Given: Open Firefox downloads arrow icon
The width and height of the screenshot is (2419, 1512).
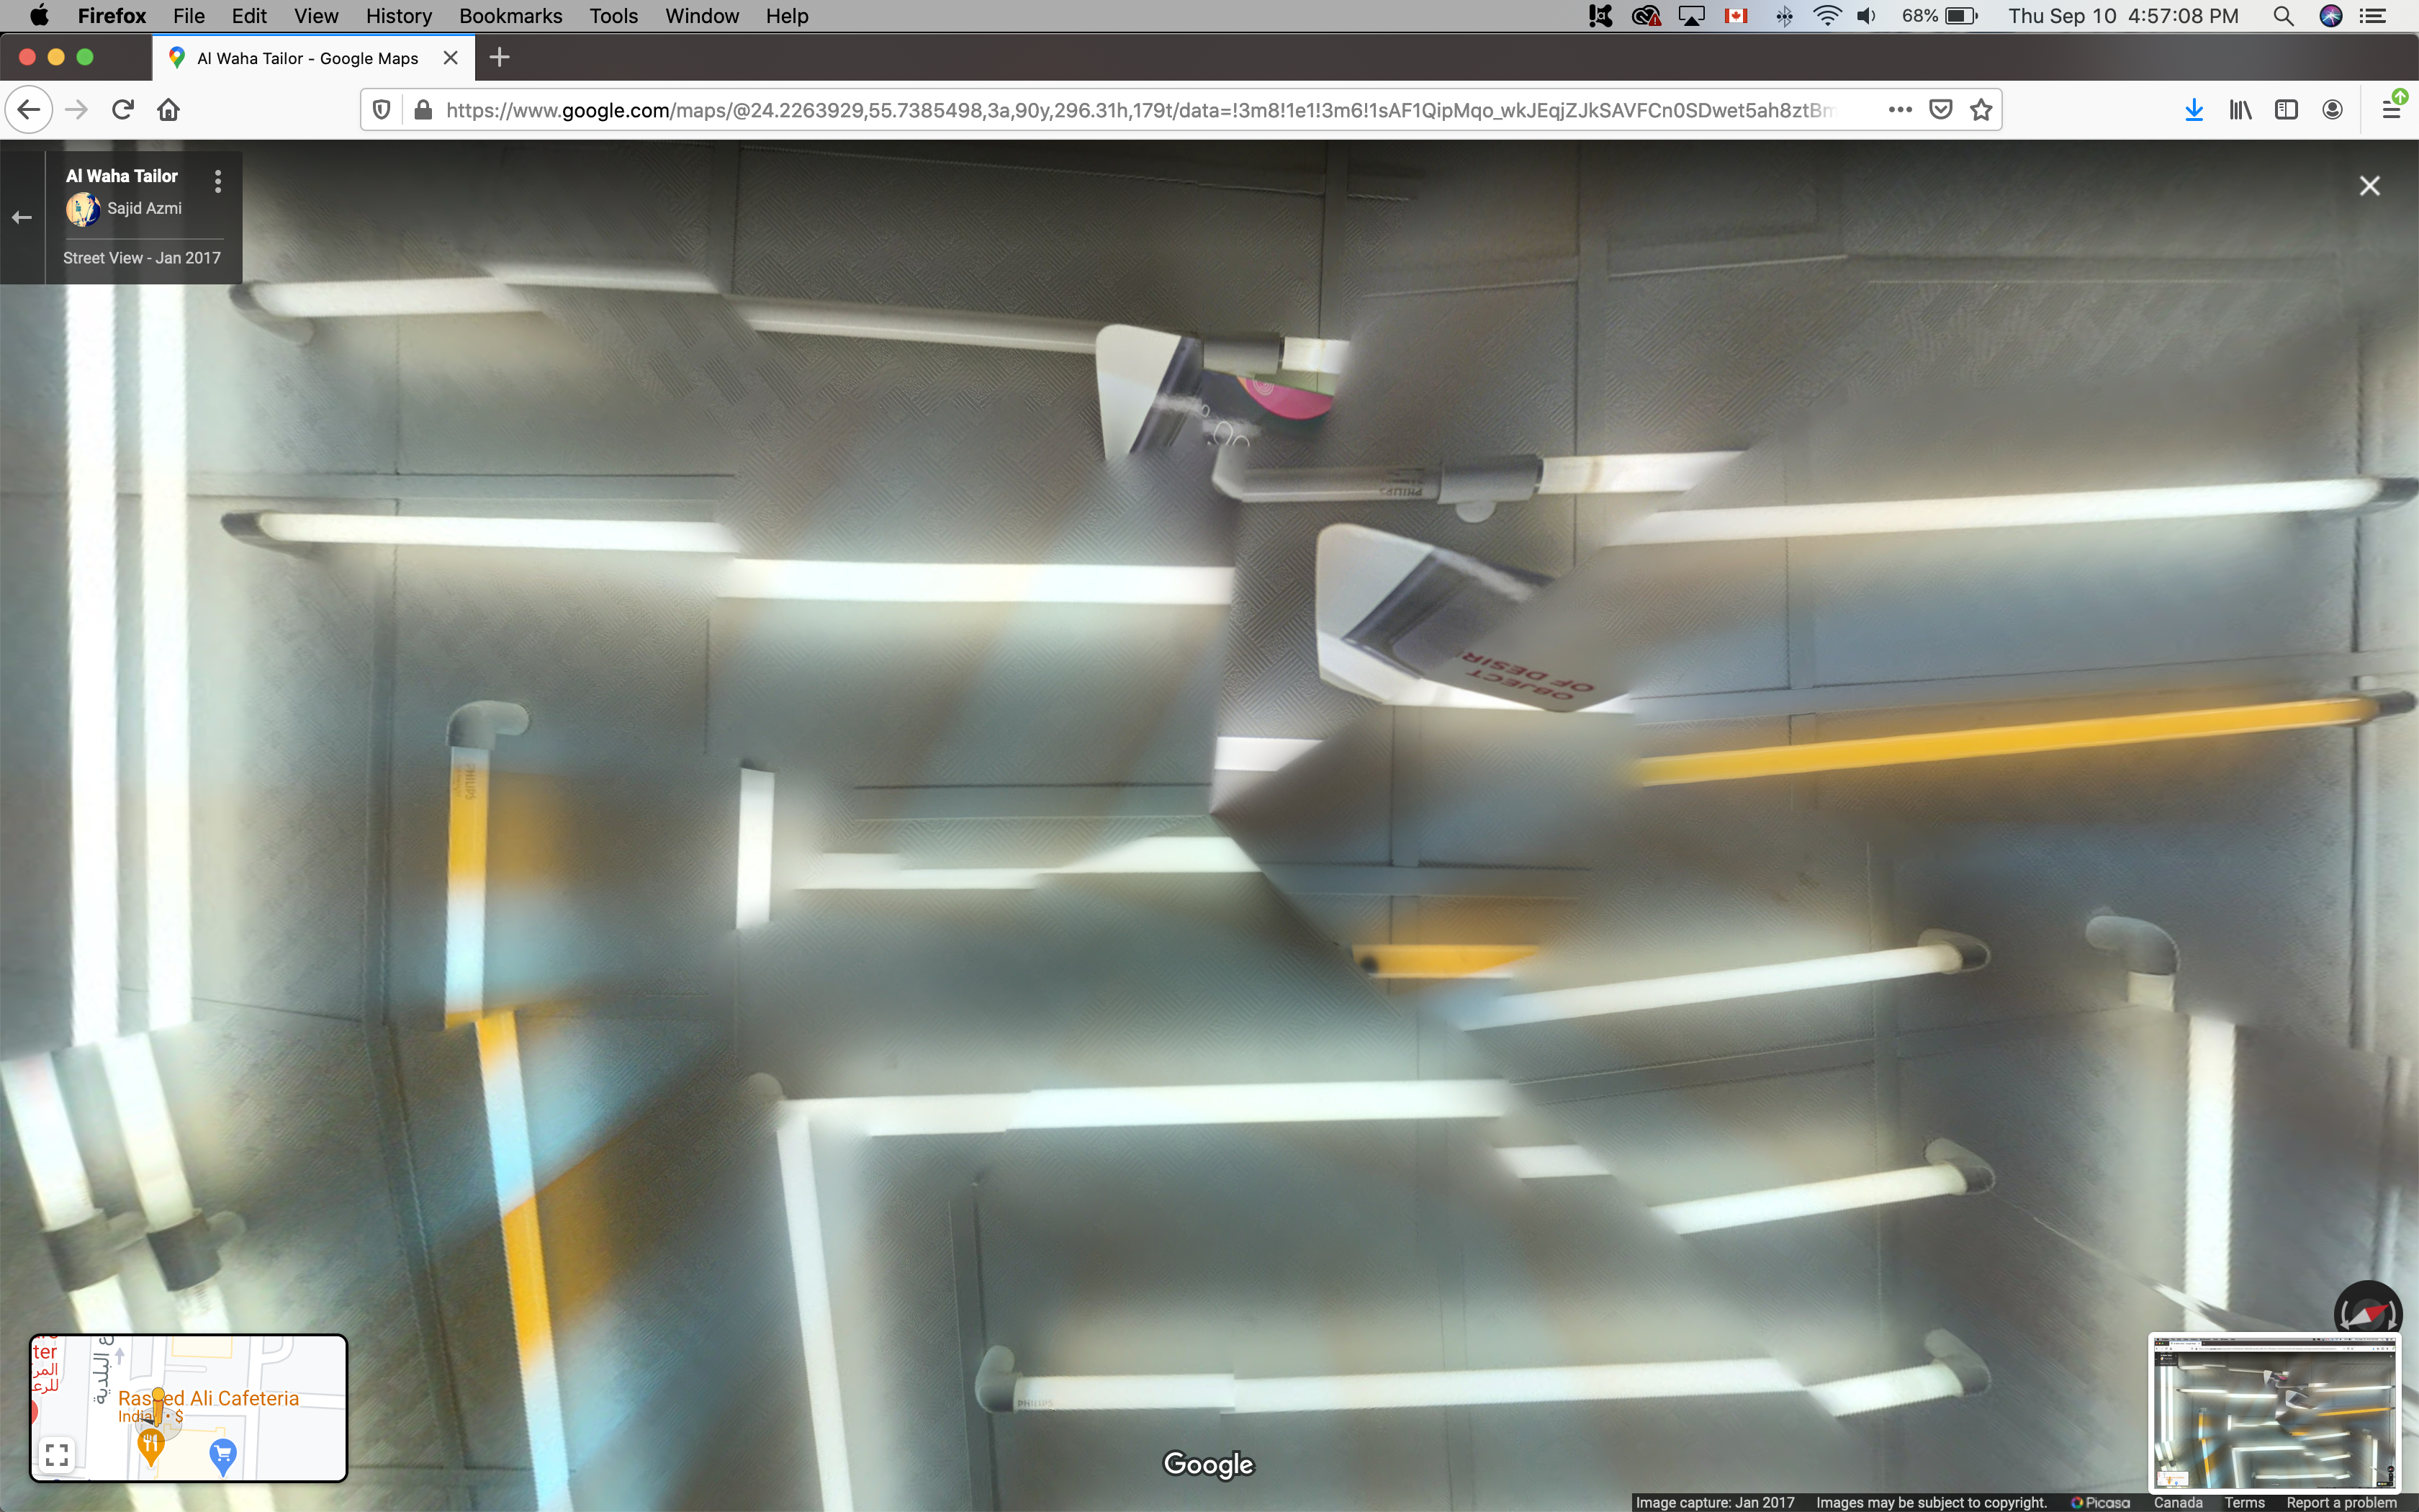Looking at the screenshot, I should click(2194, 110).
